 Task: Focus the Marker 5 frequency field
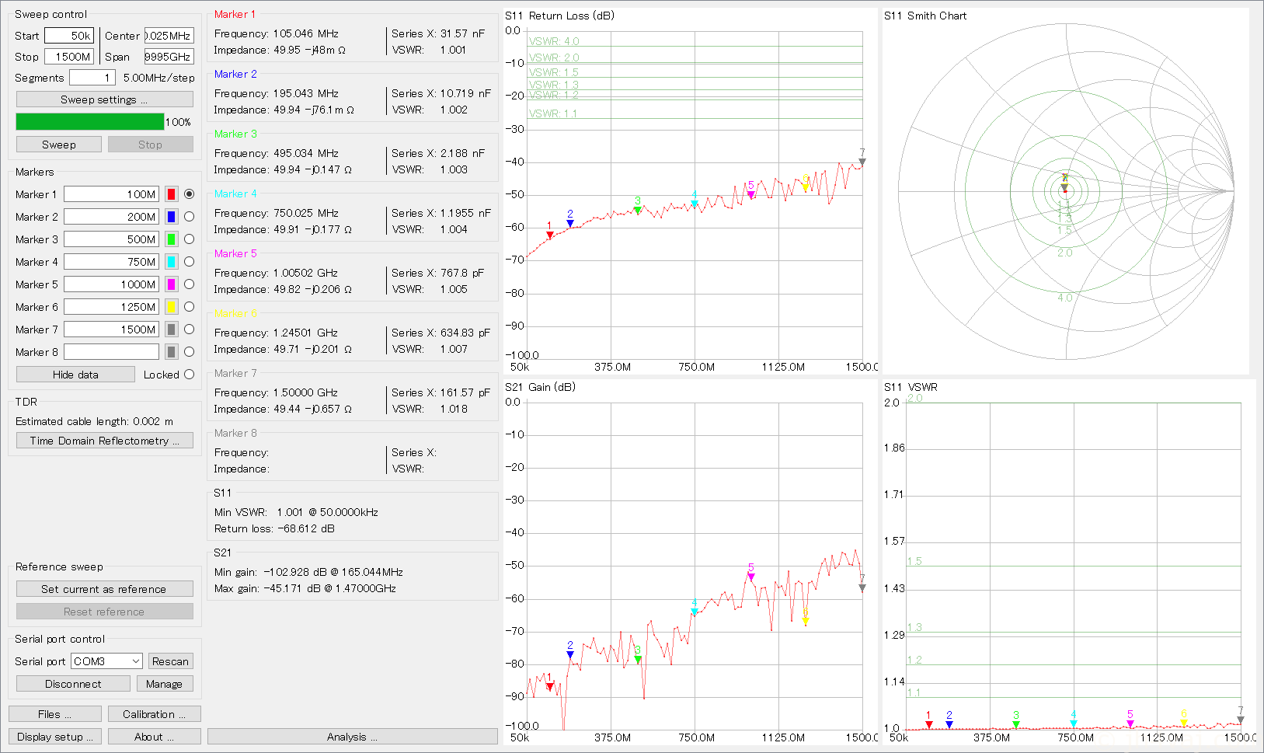point(111,284)
